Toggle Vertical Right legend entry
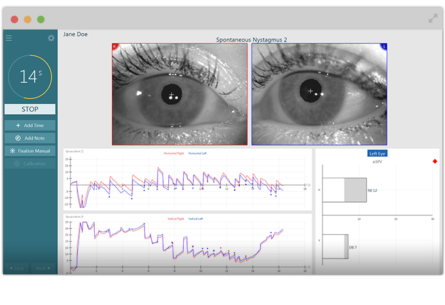This screenshot has height=305, width=445. [176, 219]
